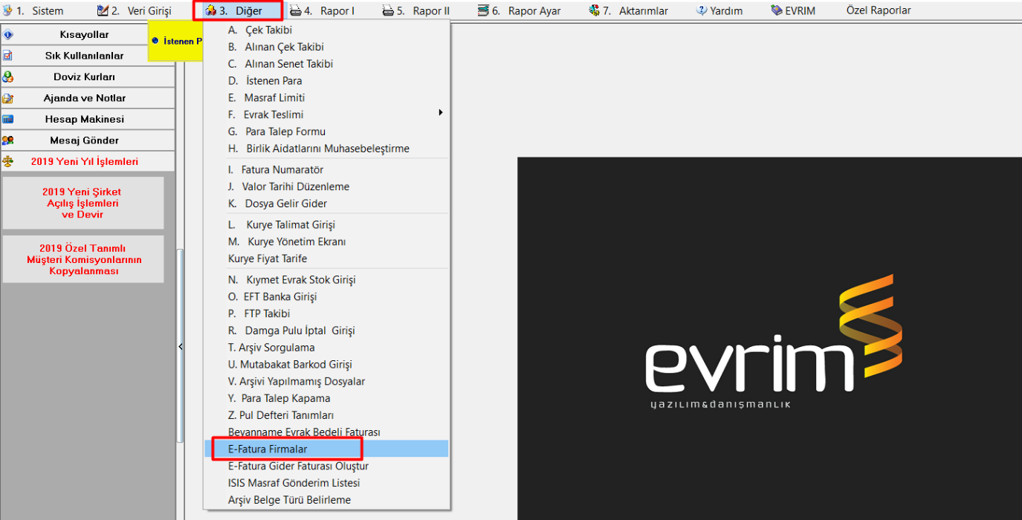This screenshot has width=1022, height=520.
Task: Open Dosya Gelir Gider
Action: tap(327, 204)
